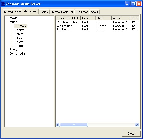This screenshot has width=143, height=139.
Task: Click 128 bitrate in Just track 3 row
Action: coord(134,29)
